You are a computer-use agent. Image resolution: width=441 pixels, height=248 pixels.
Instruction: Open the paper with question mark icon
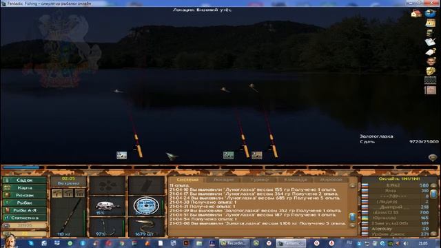click(430, 52)
